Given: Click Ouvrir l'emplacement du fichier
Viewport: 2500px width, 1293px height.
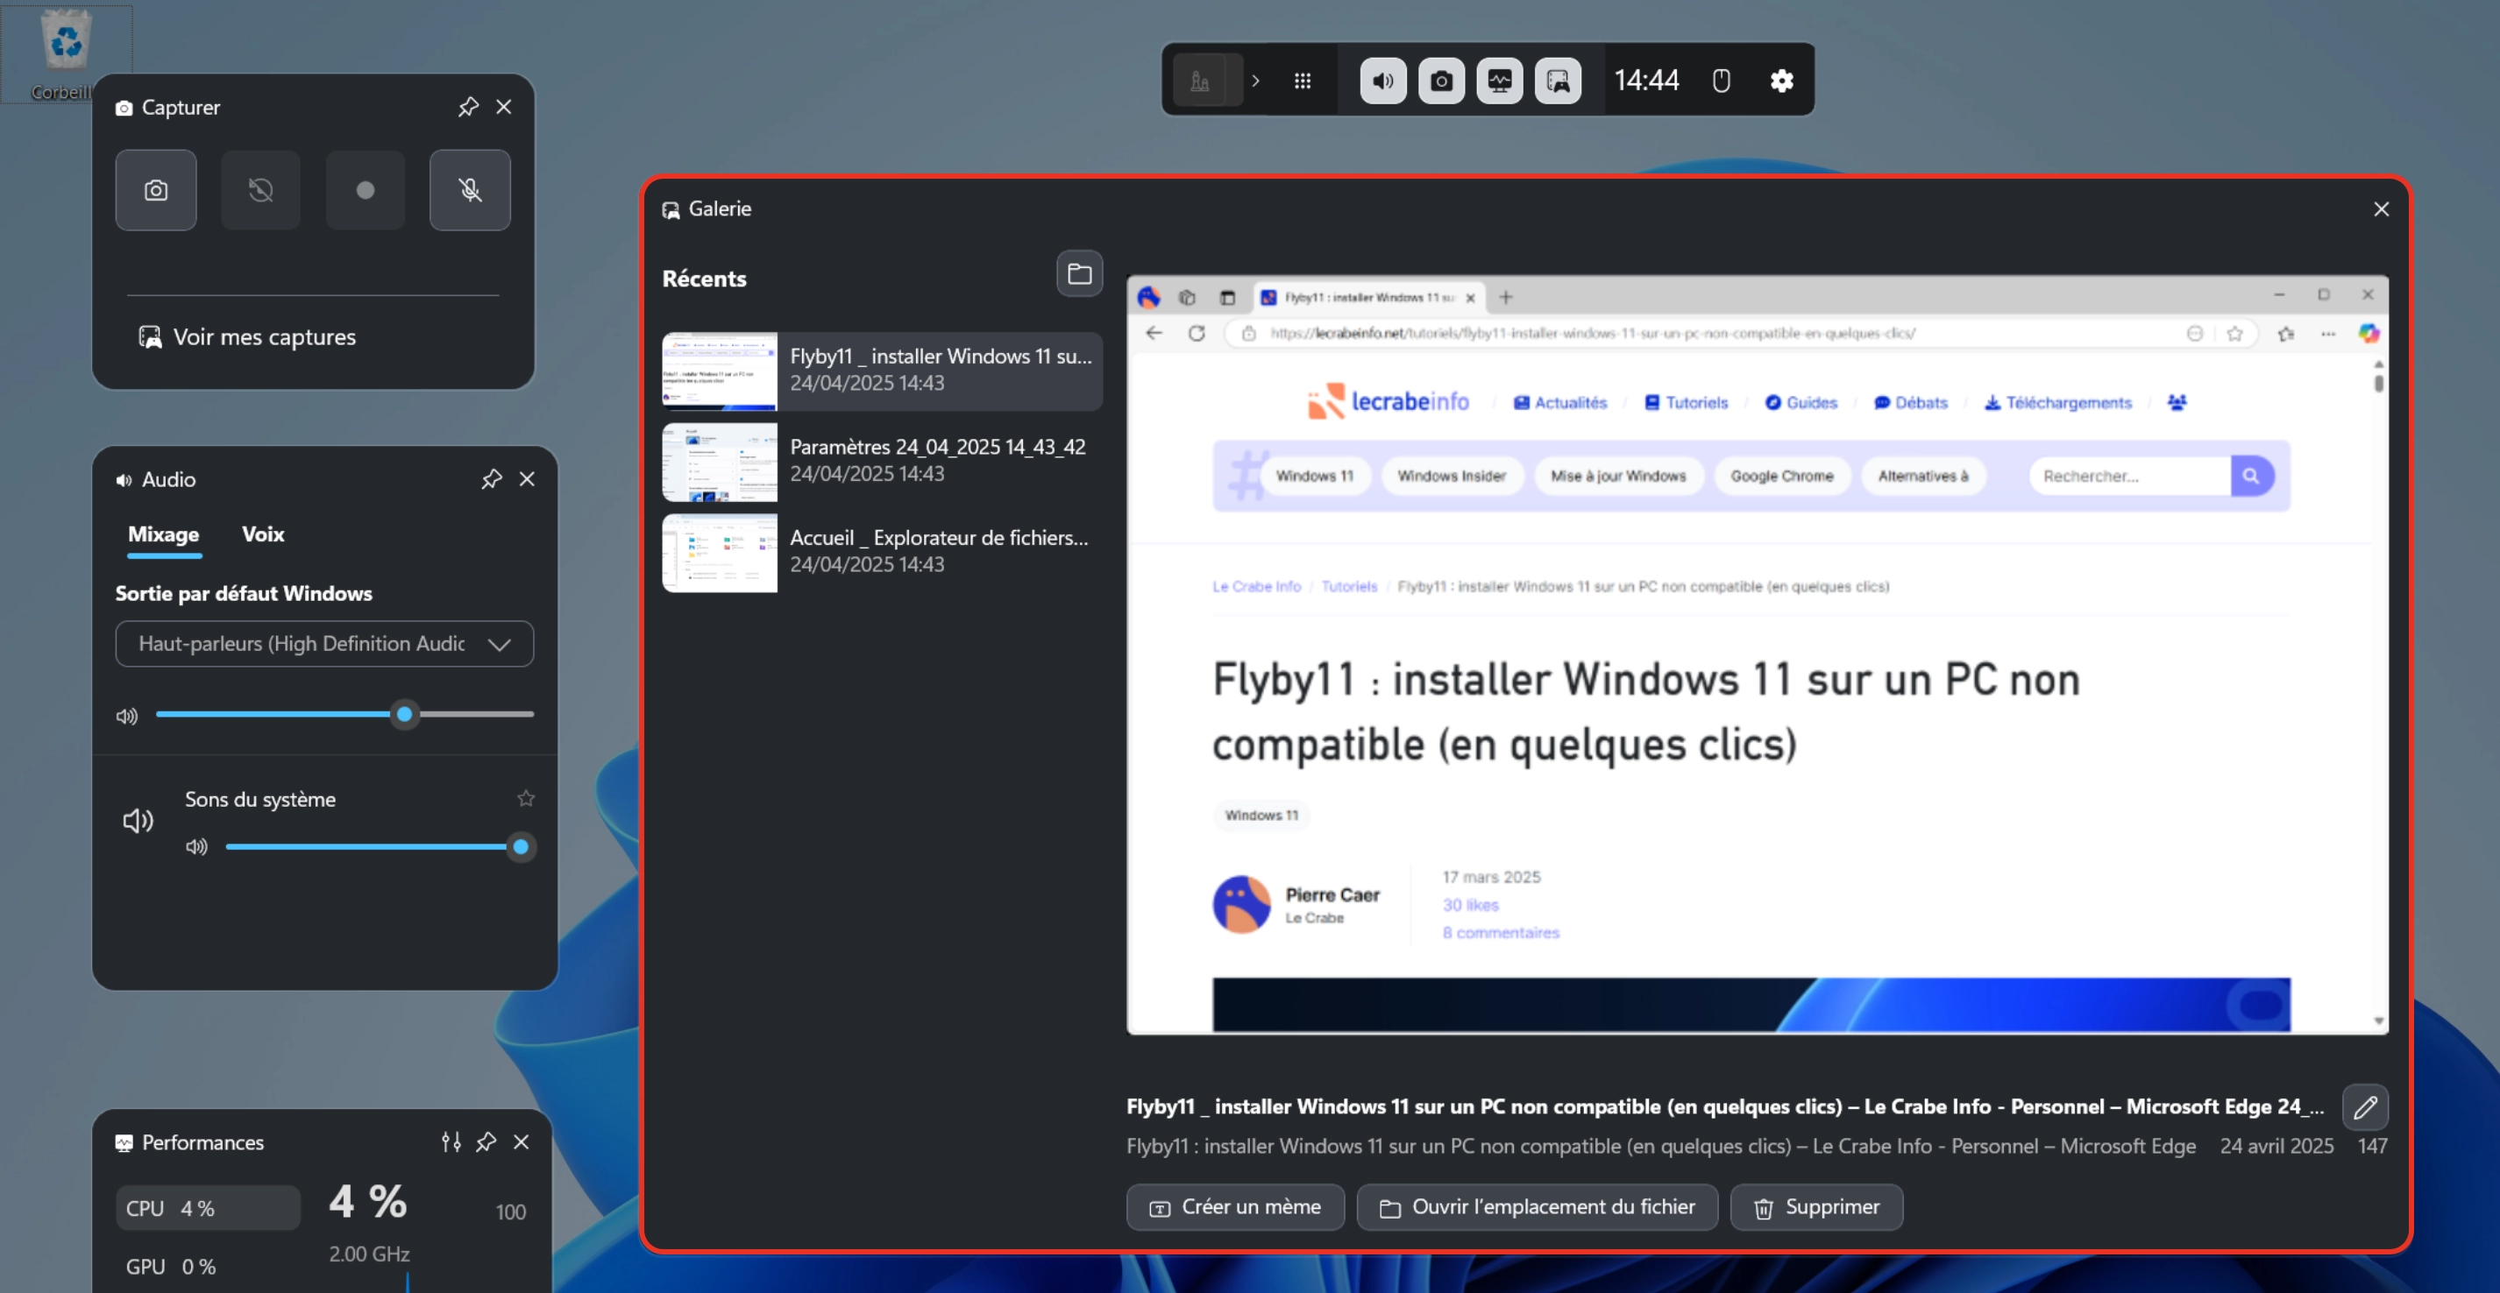Looking at the screenshot, I should [x=1537, y=1208].
